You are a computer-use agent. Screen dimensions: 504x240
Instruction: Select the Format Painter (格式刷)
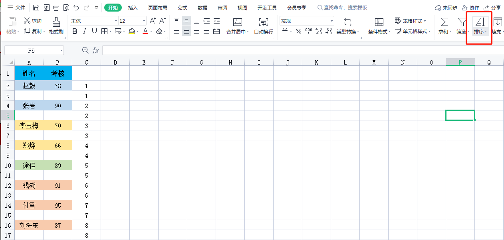coord(56,26)
